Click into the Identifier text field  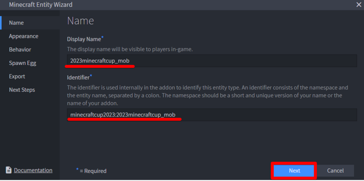(212, 115)
